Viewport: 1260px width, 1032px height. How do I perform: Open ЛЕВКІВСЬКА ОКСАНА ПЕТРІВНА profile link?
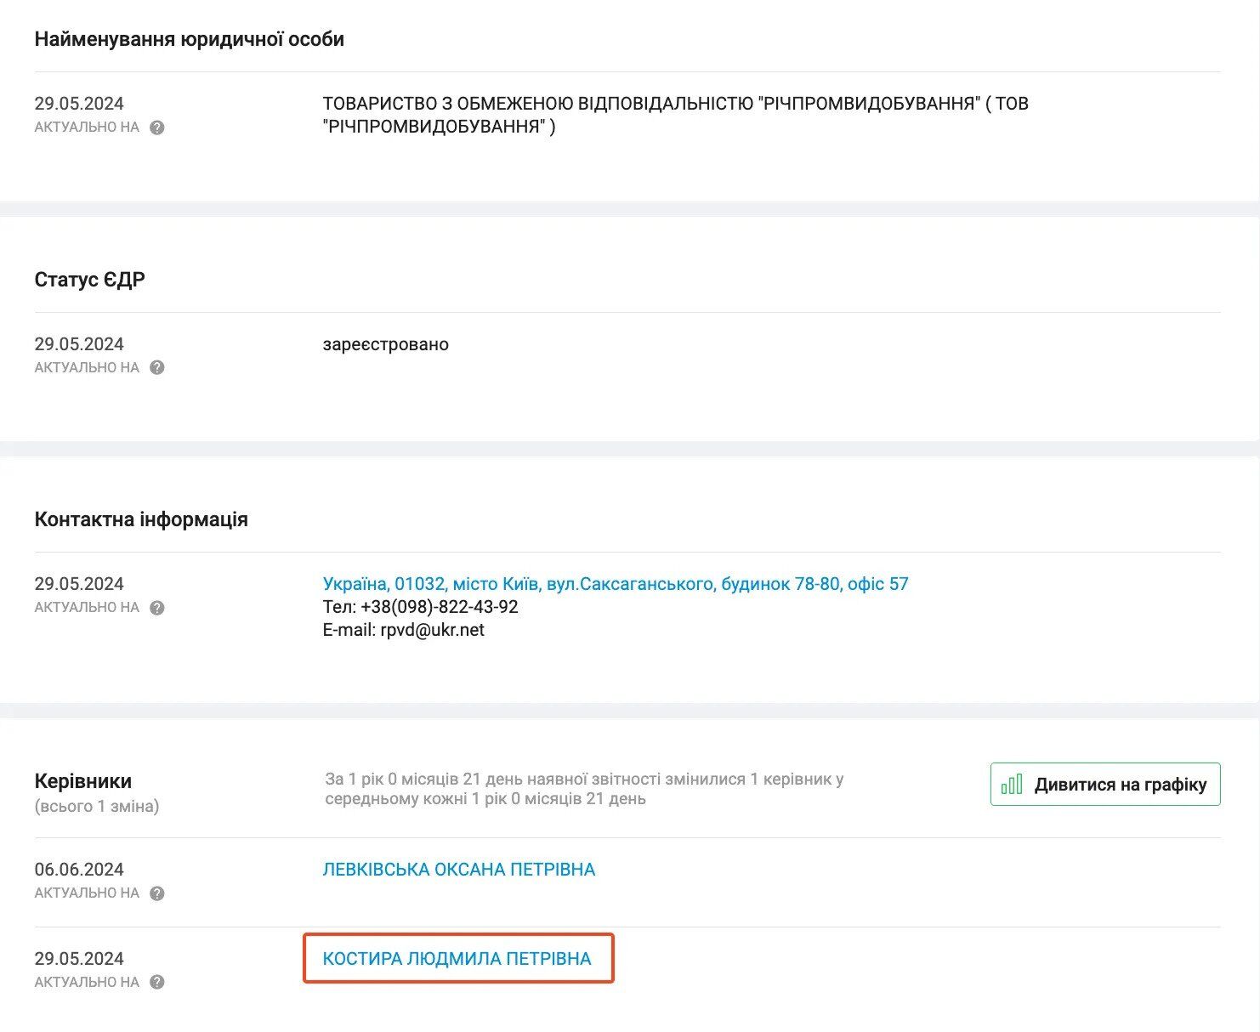459,870
